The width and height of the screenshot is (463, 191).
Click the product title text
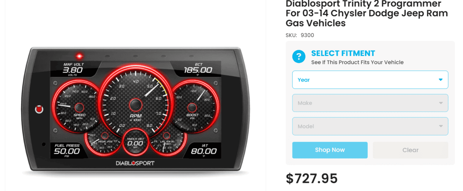367,14
